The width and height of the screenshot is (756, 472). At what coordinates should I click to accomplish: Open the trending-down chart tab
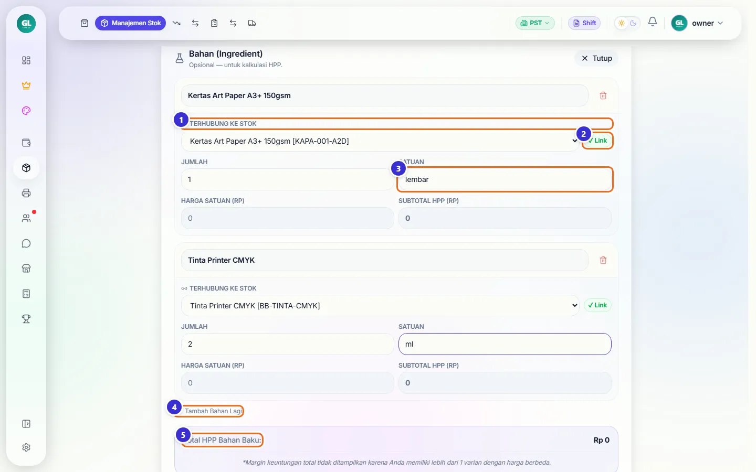(x=176, y=23)
